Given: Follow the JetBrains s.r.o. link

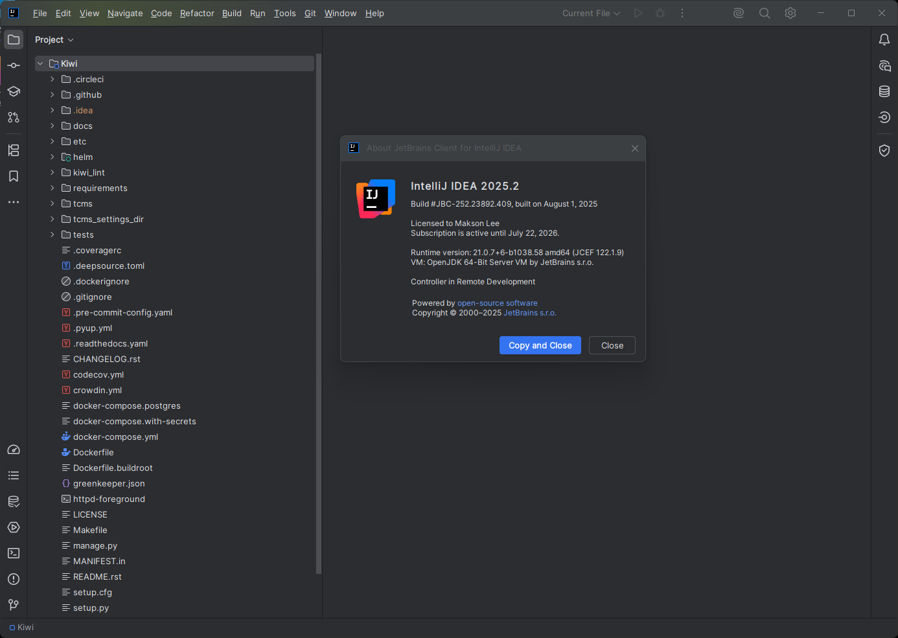Looking at the screenshot, I should 530,313.
